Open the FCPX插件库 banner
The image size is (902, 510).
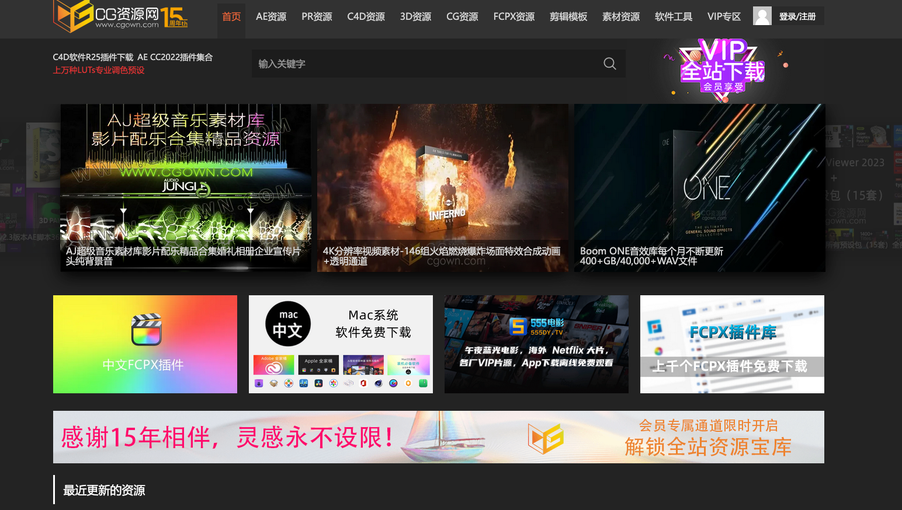tap(732, 344)
